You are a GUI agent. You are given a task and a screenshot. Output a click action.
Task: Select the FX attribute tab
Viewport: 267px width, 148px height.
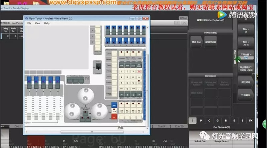click(x=251, y=120)
